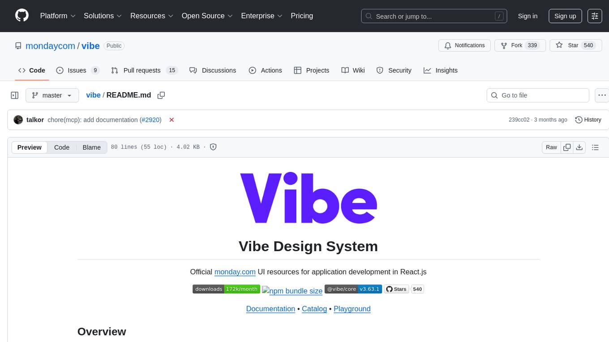Open commit 239cc02
Viewport: 609px width, 342px height.
tap(519, 120)
